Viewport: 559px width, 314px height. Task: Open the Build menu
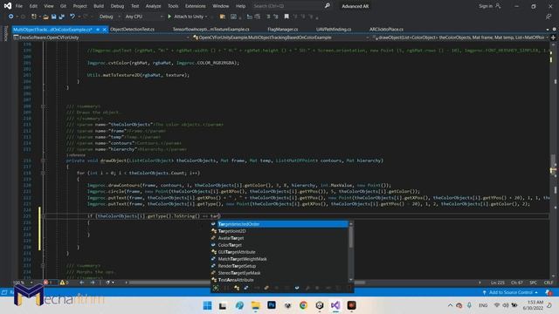(99, 6)
